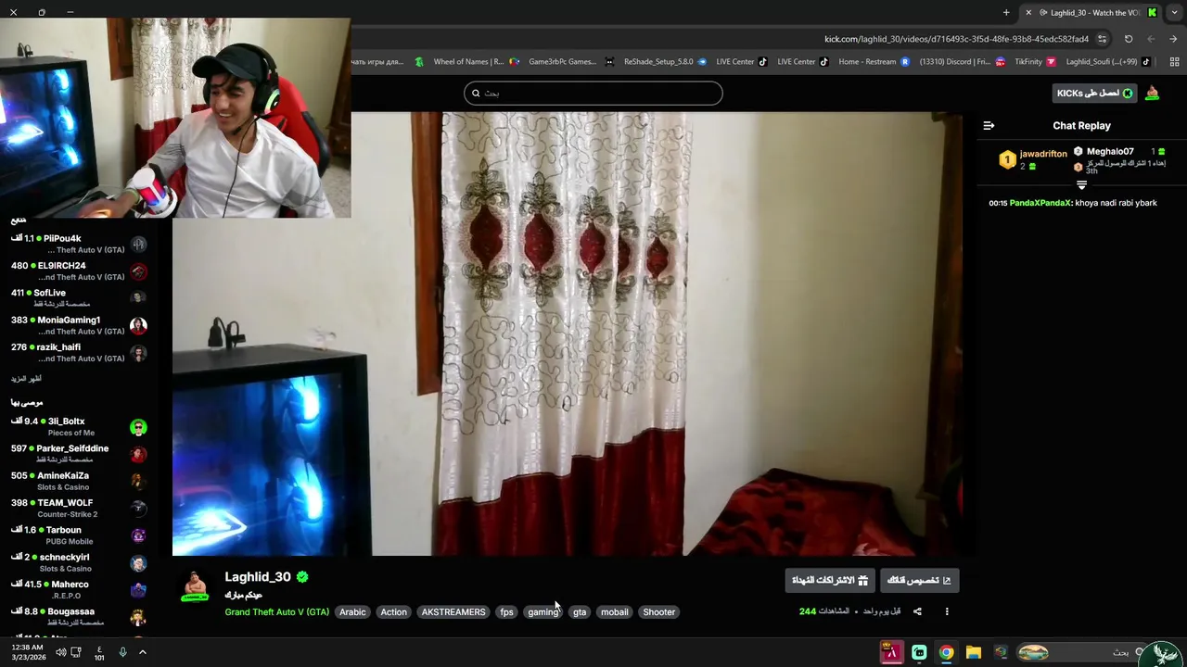Open File Explorer from the taskbar
Viewport: 1187px width, 667px height.
point(973,652)
